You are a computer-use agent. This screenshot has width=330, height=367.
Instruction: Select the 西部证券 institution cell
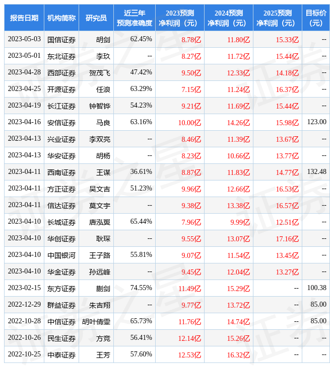(x=61, y=73)
